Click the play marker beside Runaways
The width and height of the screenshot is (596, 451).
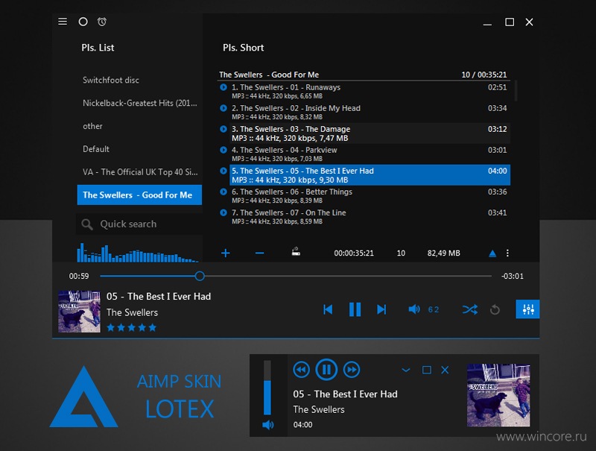pos(223,87)
